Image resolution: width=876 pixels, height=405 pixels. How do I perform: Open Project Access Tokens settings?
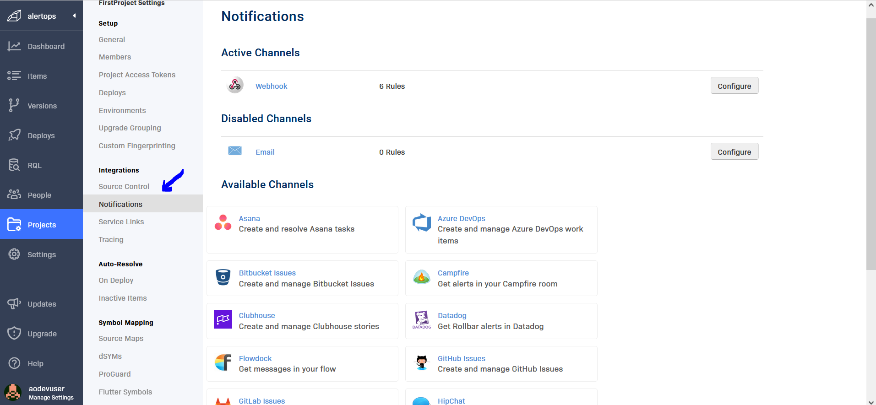[137, 75]
